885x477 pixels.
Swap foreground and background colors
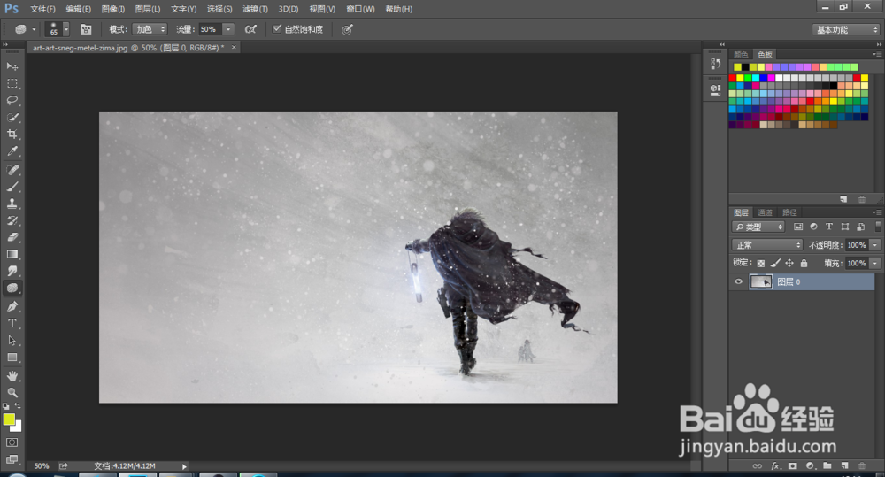point(18,406)
